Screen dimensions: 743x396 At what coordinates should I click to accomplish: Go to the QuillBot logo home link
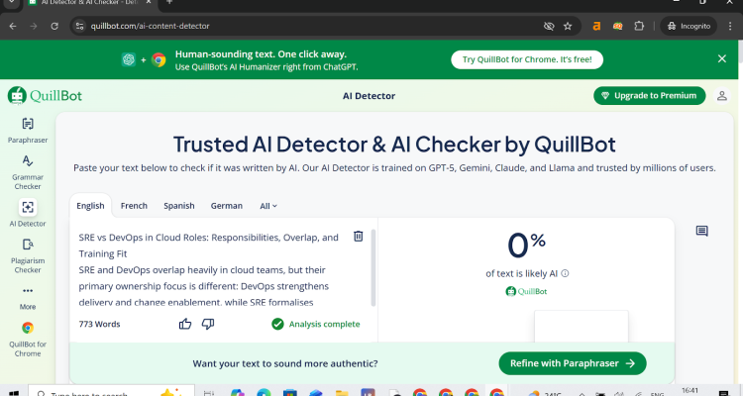[45, 96]
